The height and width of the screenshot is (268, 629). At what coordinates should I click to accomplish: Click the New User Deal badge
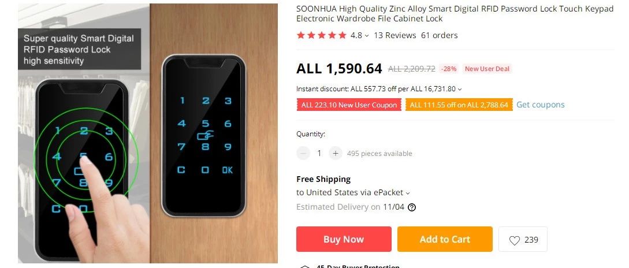pyautogui.click(x=487, y=69)
